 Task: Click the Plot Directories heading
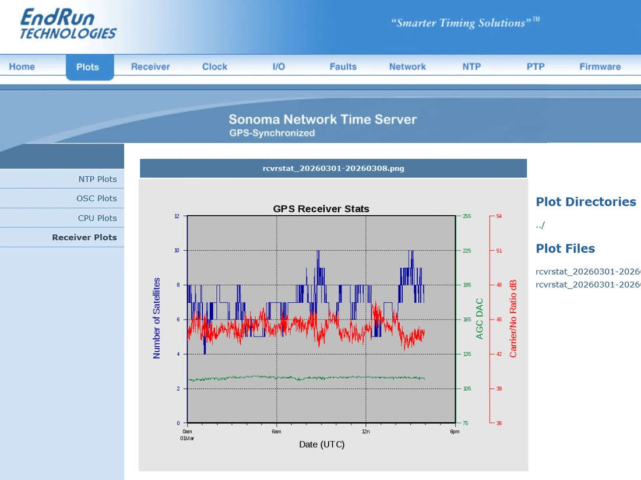click(x=586, y=202)
